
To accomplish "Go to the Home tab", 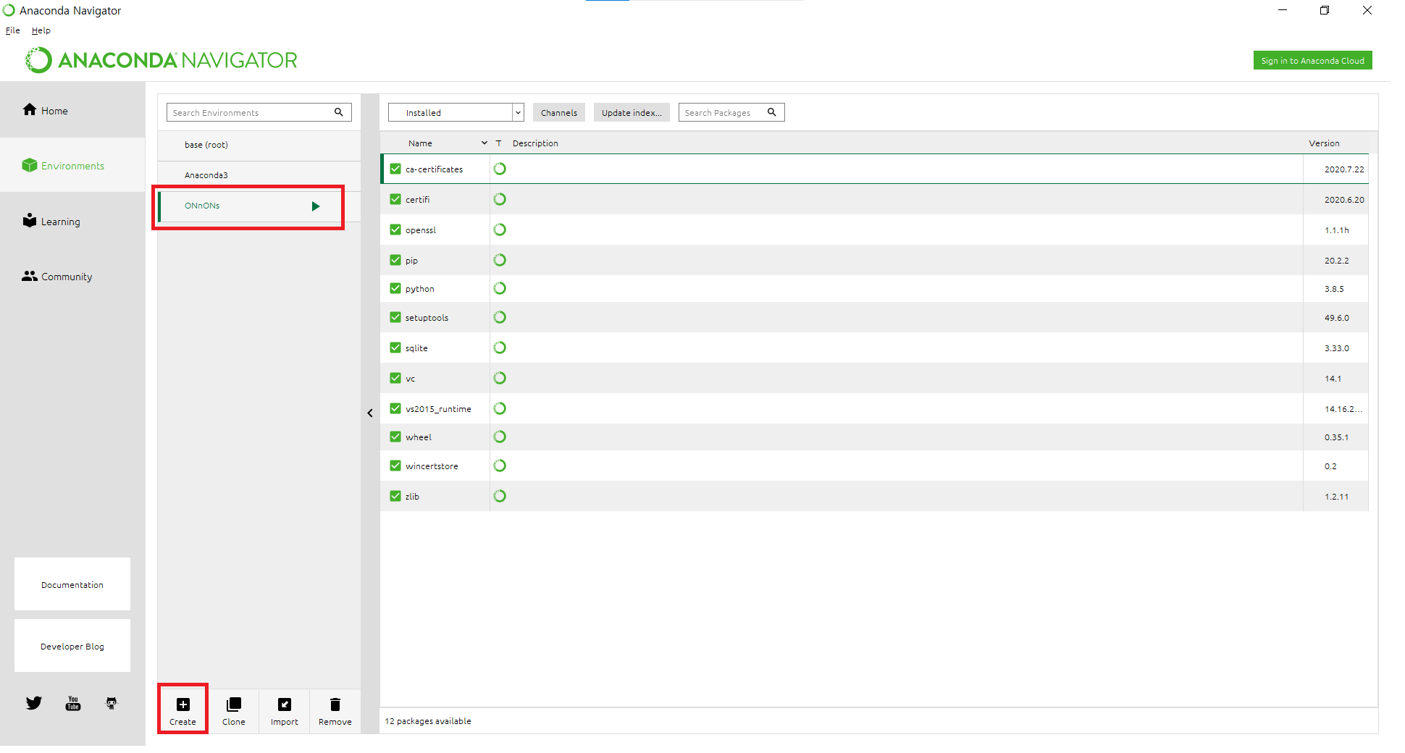I will tap(72, 110).
